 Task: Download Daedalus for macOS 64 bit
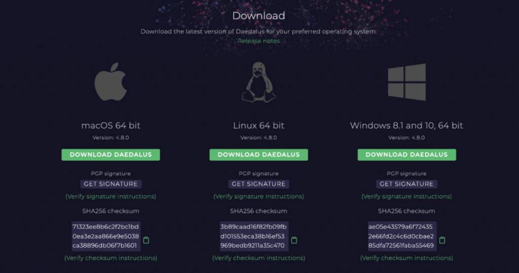[x=110, y=154]
